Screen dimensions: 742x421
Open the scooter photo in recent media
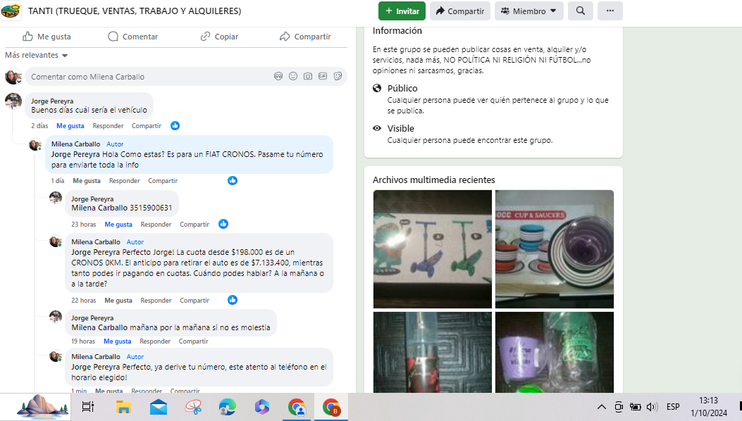432,249
